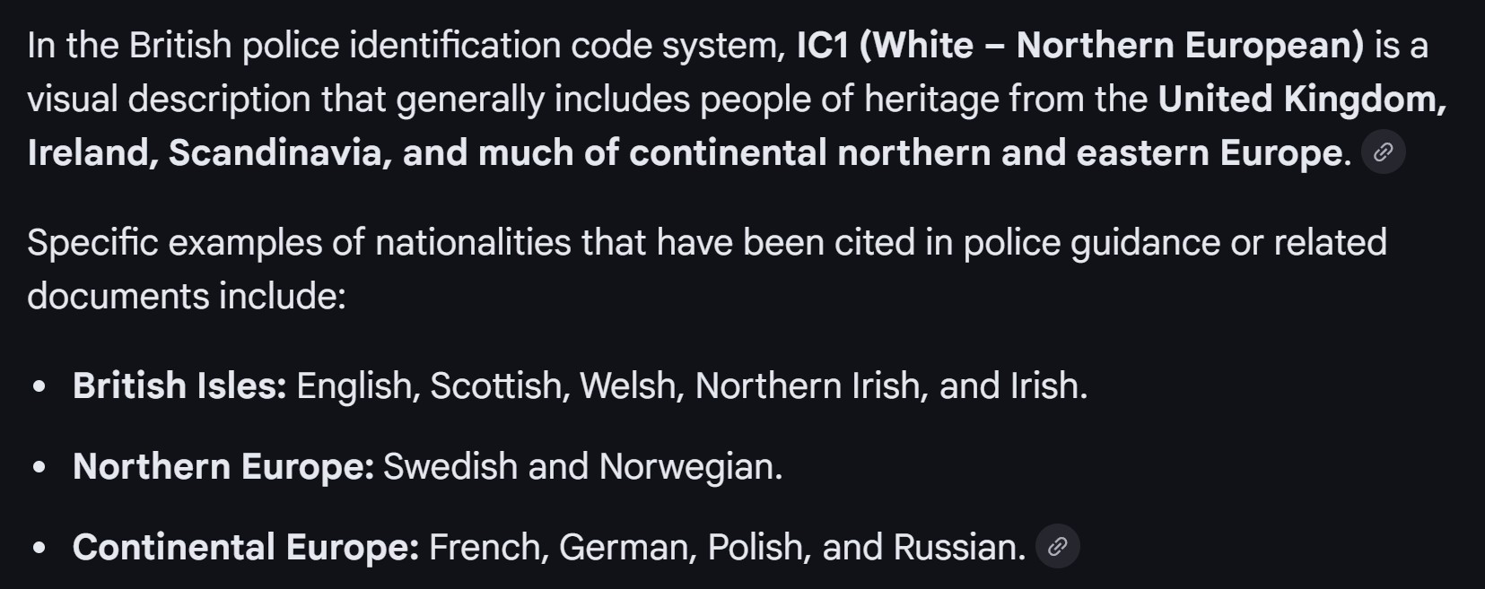Click the bullet before "Continental Europe:"
Image resolution: width=1485 pixels, height=589 pixels.
click(x=39, y=549)
